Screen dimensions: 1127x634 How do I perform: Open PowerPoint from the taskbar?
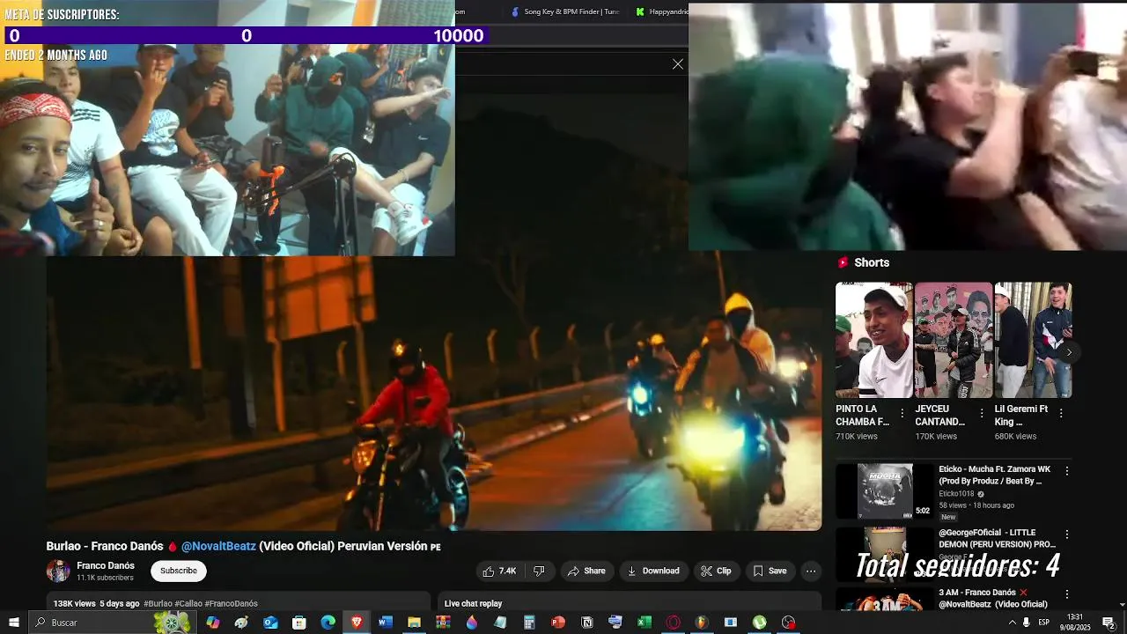(x=557, y=623)
